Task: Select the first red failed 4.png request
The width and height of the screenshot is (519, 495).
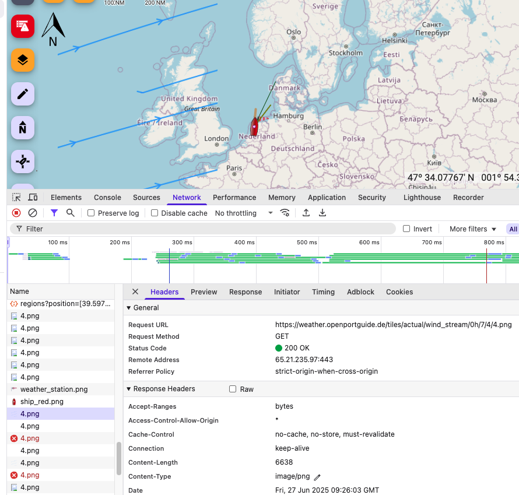Action: tap(61, 438)
